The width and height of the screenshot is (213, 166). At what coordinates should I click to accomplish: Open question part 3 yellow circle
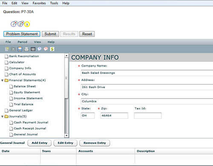pyautogui.click(x=27, y=24)
